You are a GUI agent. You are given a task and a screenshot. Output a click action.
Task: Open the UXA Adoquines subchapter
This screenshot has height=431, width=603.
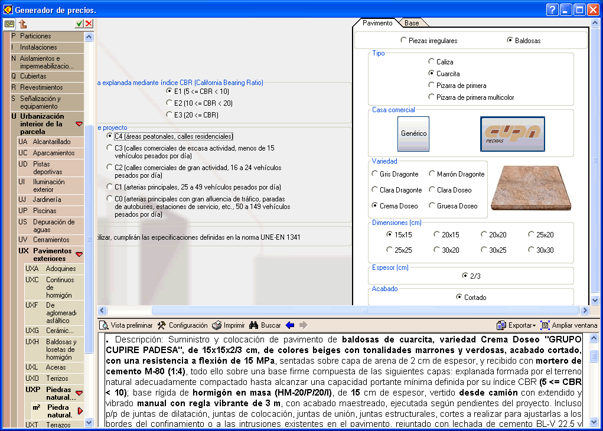point(54,269)
